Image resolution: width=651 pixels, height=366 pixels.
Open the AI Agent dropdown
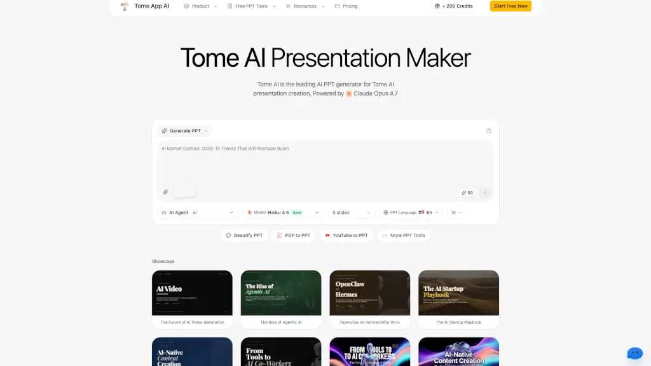tap(198, 212)
